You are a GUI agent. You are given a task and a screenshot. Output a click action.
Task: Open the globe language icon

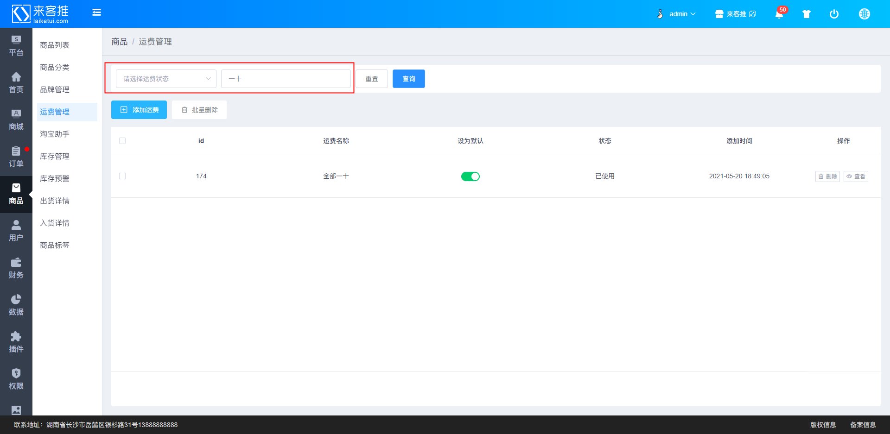pos(864,14)
